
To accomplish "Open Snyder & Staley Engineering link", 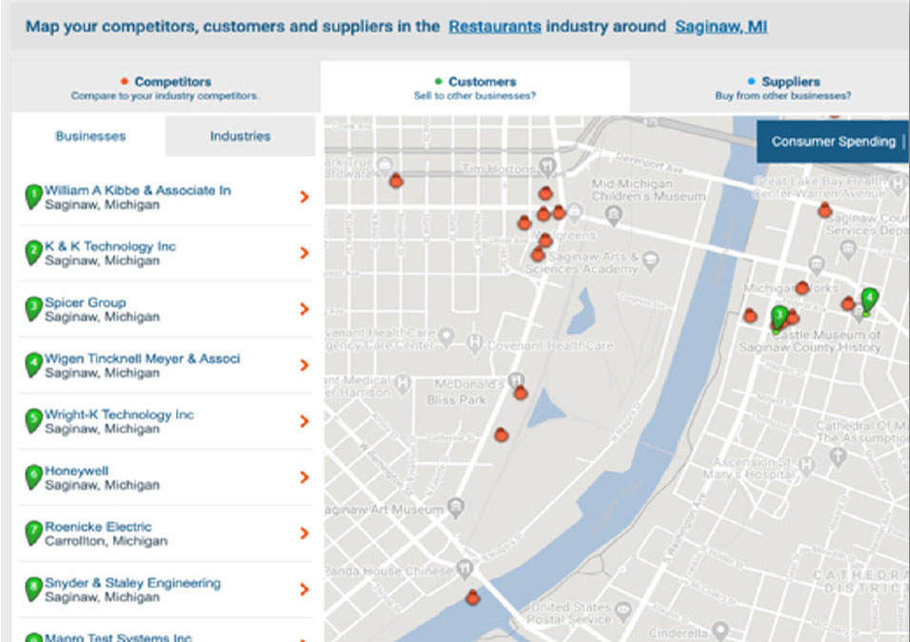I will pos(133,583).
